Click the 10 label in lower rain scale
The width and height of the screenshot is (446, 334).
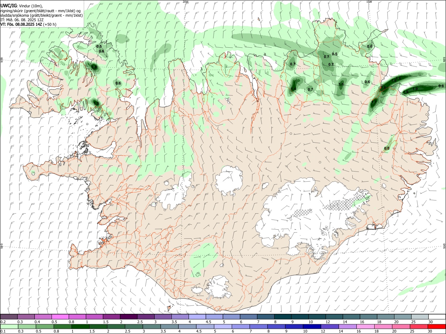click(305, 331)
